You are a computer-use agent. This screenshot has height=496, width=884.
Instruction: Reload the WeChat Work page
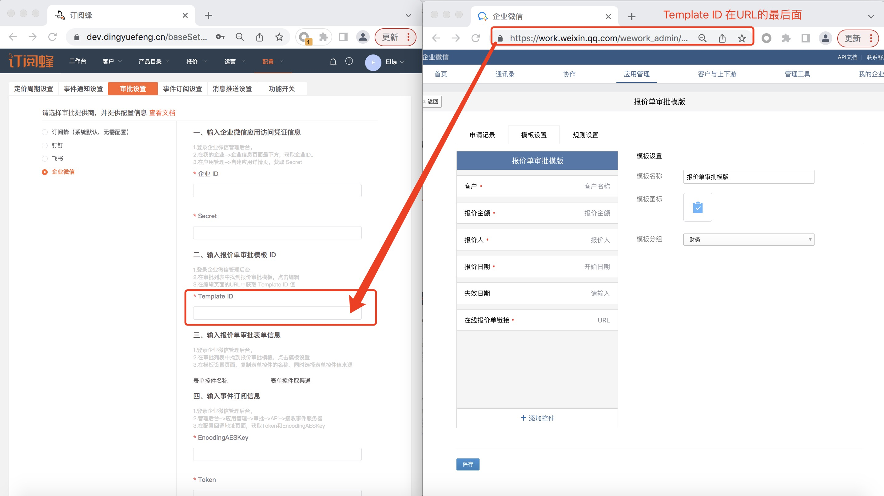pyautogui.click(x=476, y=38)
